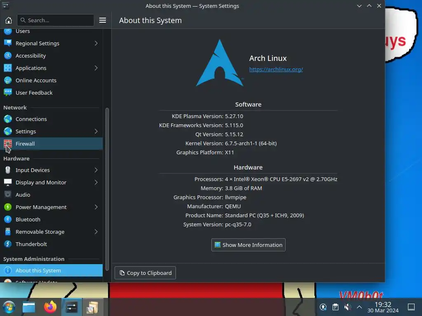Click the Power Management green icon
The height and width of the screenshot is (316, 422).
coord(8,207)
